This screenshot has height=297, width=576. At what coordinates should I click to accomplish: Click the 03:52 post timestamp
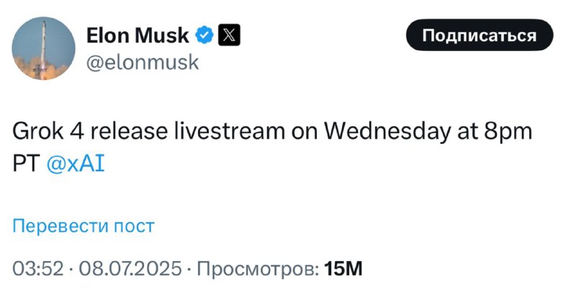tap(38, 268)
